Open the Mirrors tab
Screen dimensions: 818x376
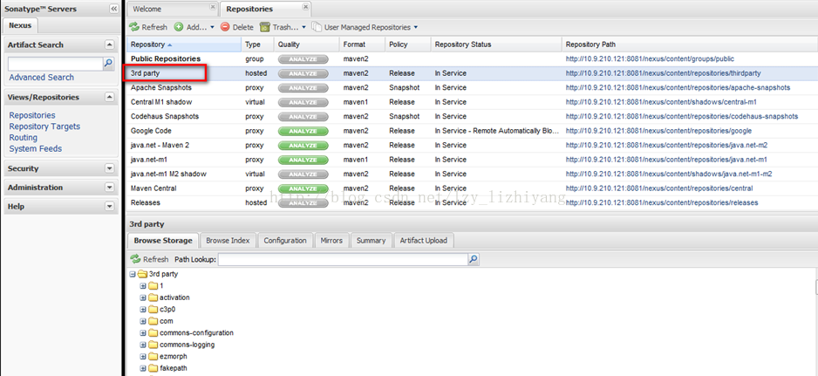(x=331, y=240)
